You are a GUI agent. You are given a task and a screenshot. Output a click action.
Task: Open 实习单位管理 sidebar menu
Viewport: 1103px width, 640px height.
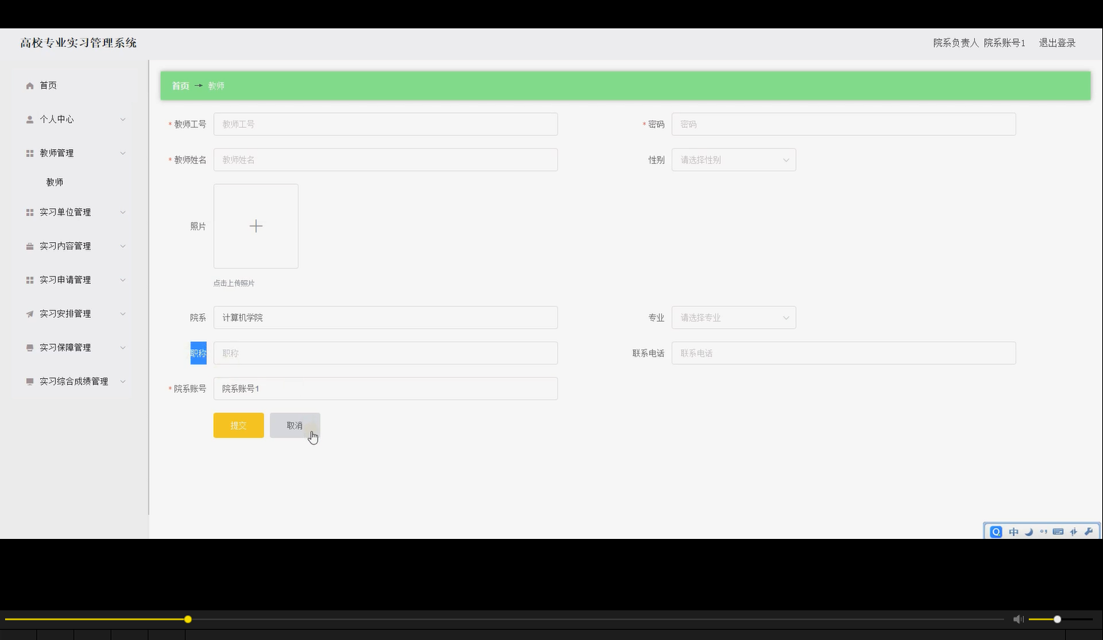coord(65,212)
